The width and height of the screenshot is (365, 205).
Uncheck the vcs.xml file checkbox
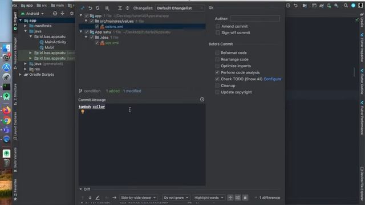click(97, 43)
